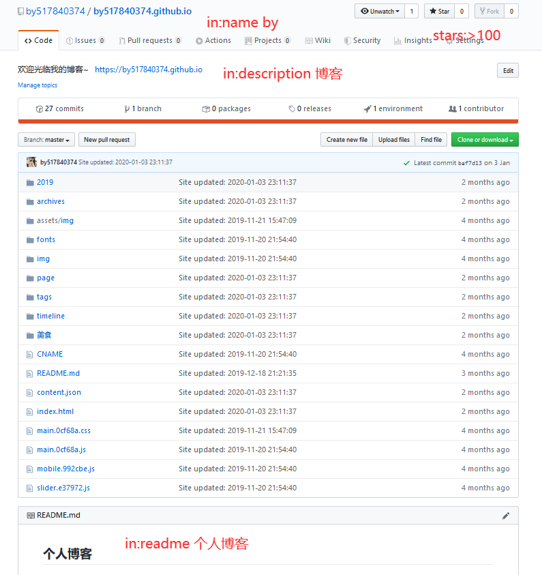Open the Manage topics link
This screenshot has height=575, width=542.
37,85
